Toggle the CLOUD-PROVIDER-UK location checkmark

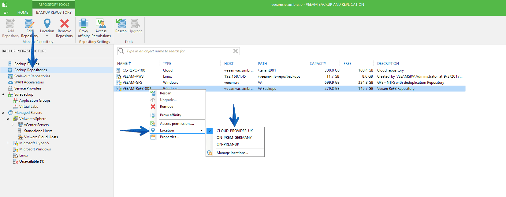(x=210, y=131)
